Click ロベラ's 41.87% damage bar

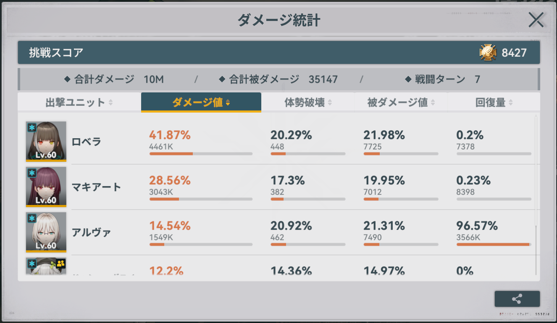pyautogui.click(x=201, y=154)
